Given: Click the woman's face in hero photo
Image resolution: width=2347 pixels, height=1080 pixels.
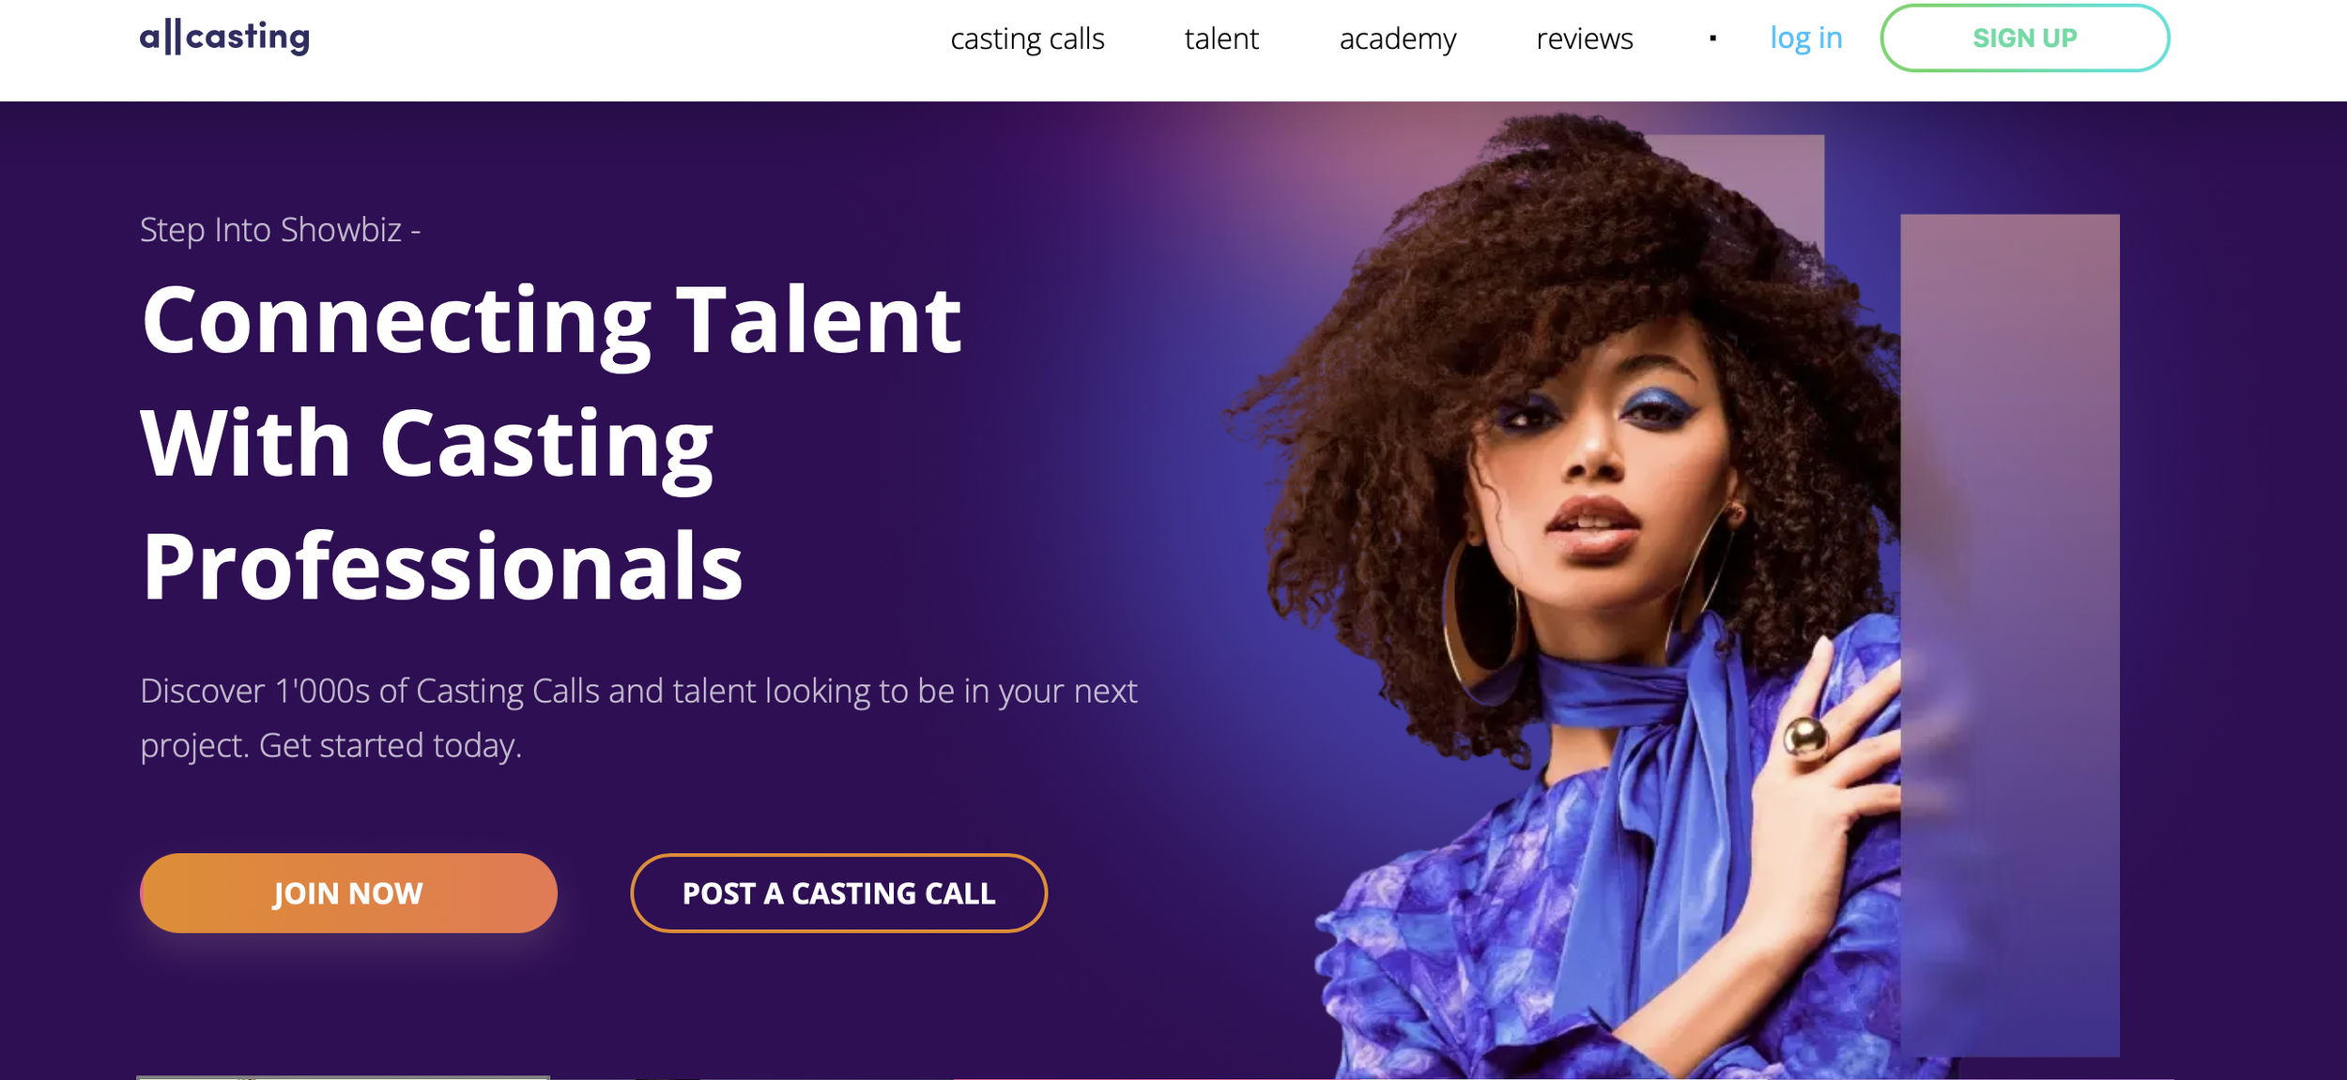Looking at the screenshot, I should point(1605,469).
